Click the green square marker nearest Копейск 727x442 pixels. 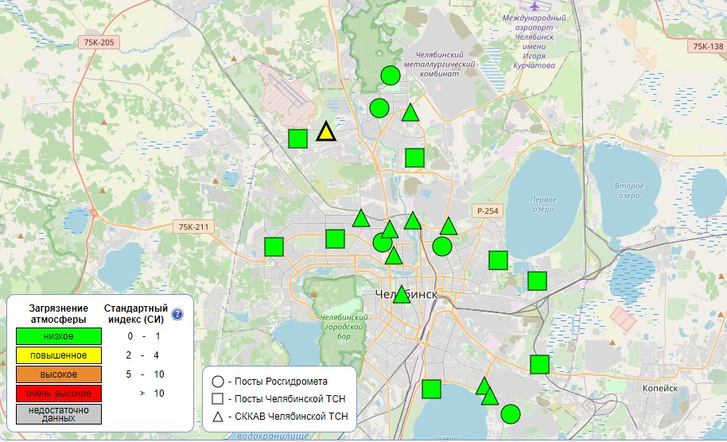[x=540, y=364]
